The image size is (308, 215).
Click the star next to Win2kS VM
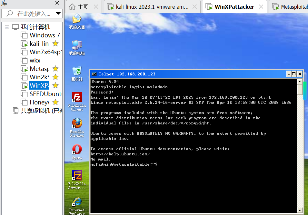click(55, 77)
